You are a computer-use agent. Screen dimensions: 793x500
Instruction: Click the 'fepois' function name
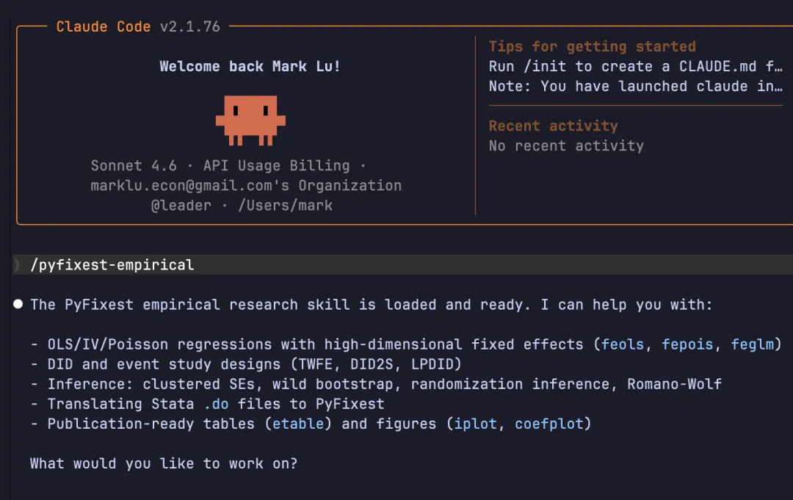point(687,344)
